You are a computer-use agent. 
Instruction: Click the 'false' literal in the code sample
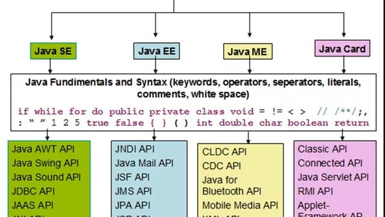(x=130, y=122)
